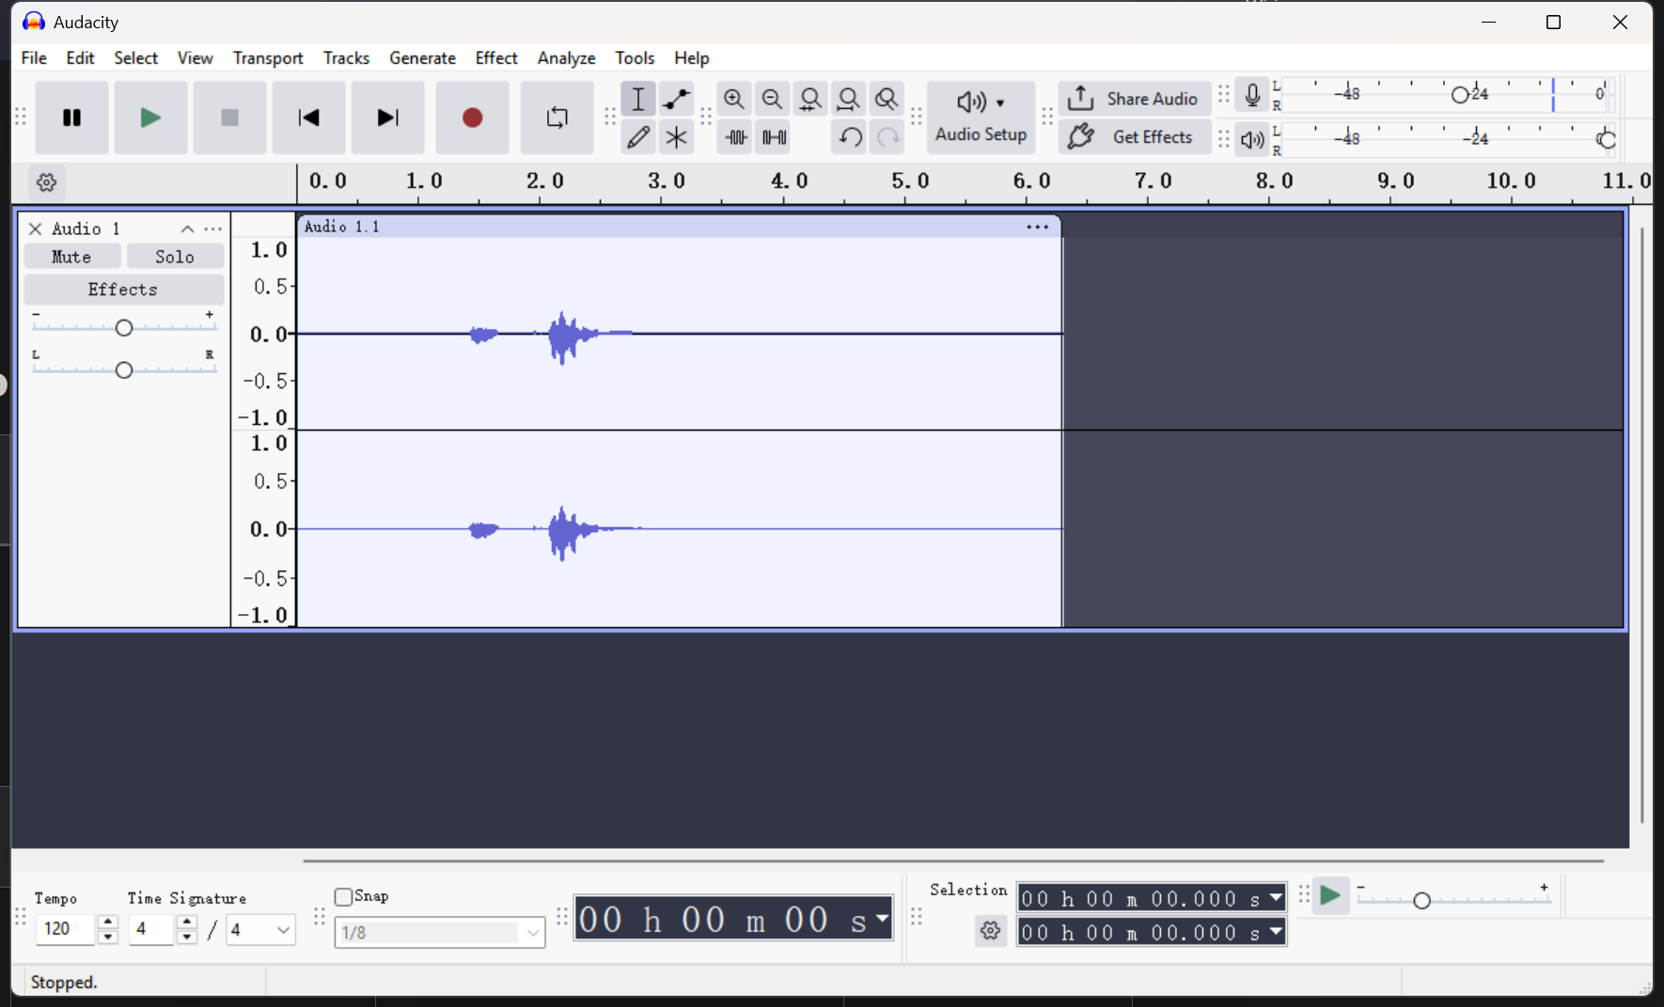Skip to end of project
Image resolution: width=1664 pixels, height=1007 pixels.
tap(387, 118)
